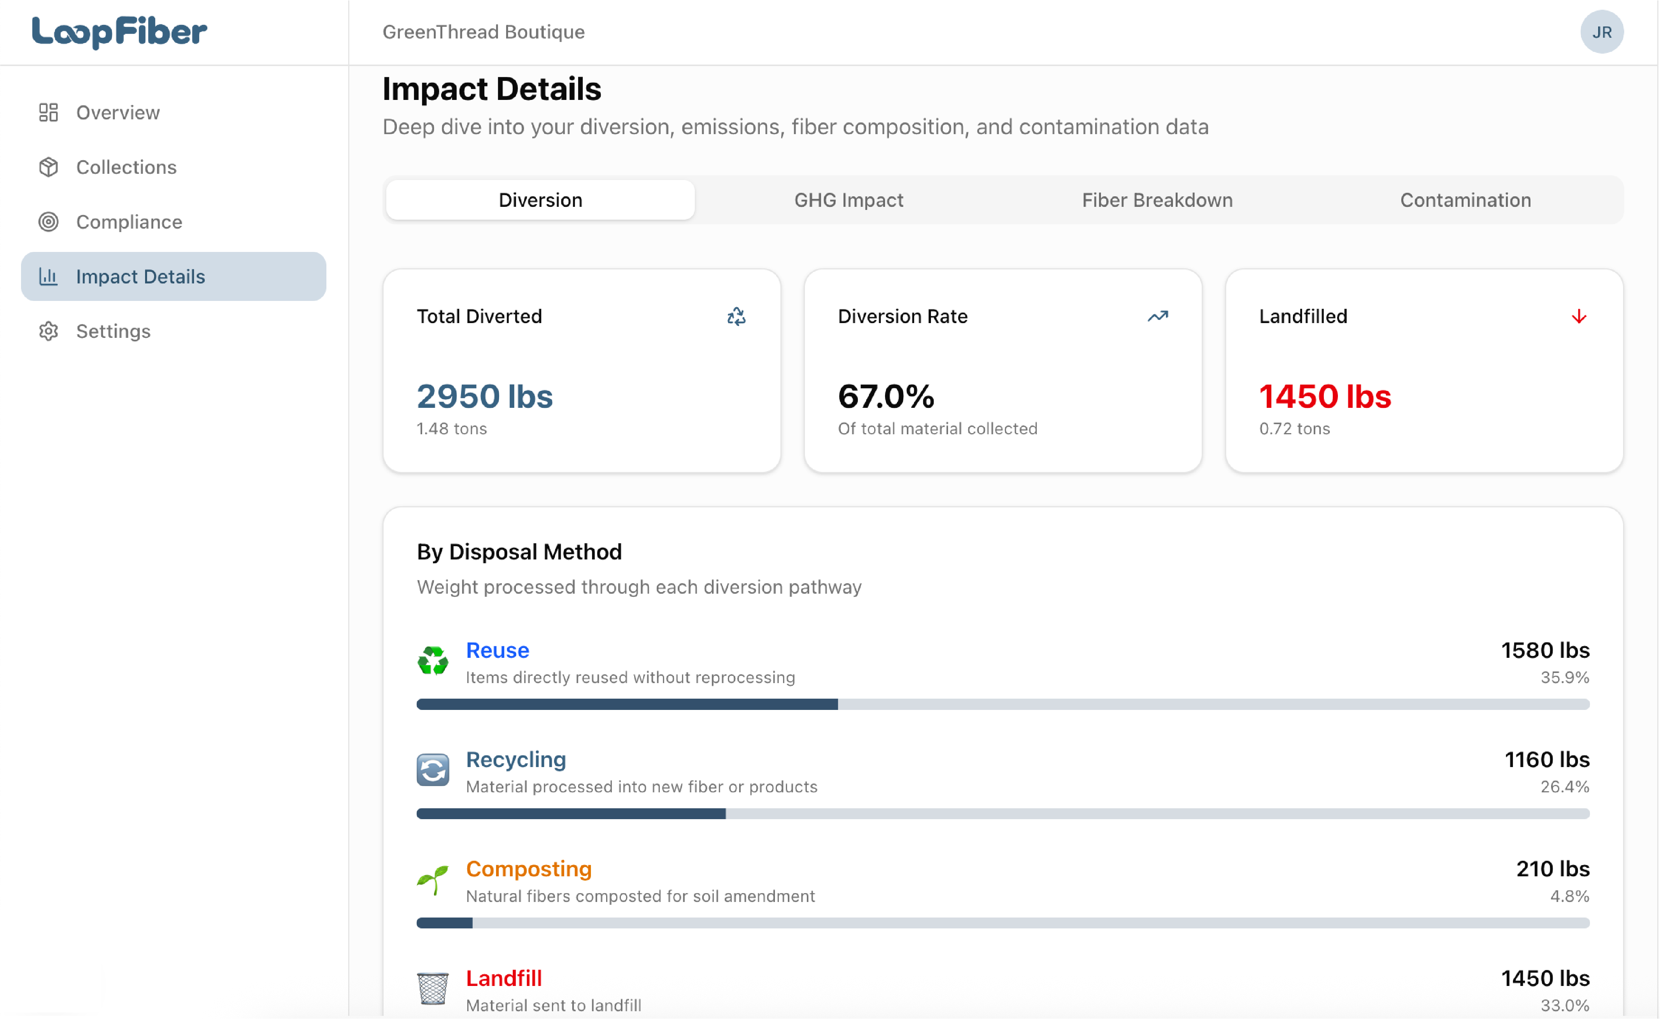Select the Fiber Breakdown tab
The height and width of the screenshot is (1019, 1660).
(x=1157, y=199)
